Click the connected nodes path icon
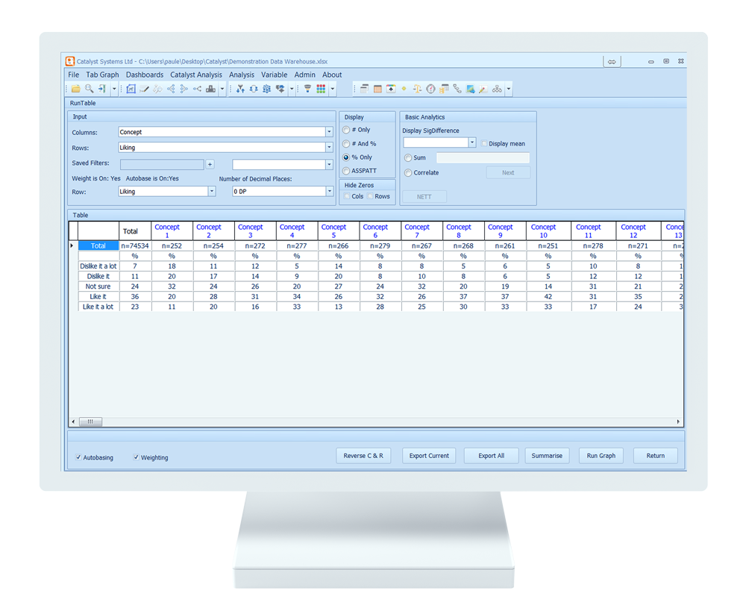 457,89
